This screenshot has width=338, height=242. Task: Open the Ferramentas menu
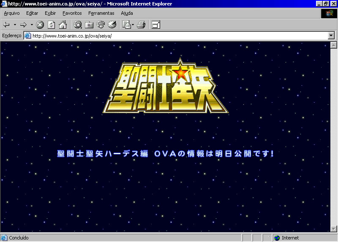(x=101, y=13)
